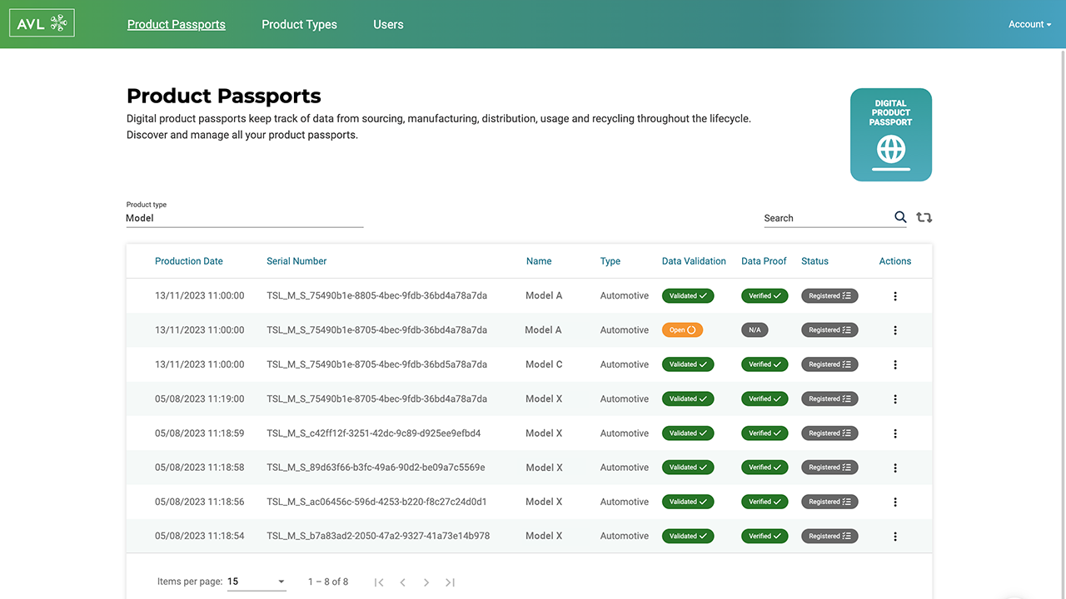Open the Users section
The image size is (1066, 599).
click(x=388, y=24)
